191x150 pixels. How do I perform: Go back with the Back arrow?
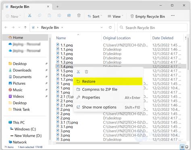[x=6, y=27]
